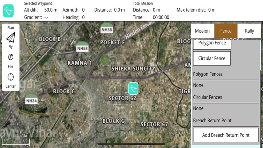Click the SHIPRA SUNCITY map label
Screen dimensions: 263x148
click(134, 69)
